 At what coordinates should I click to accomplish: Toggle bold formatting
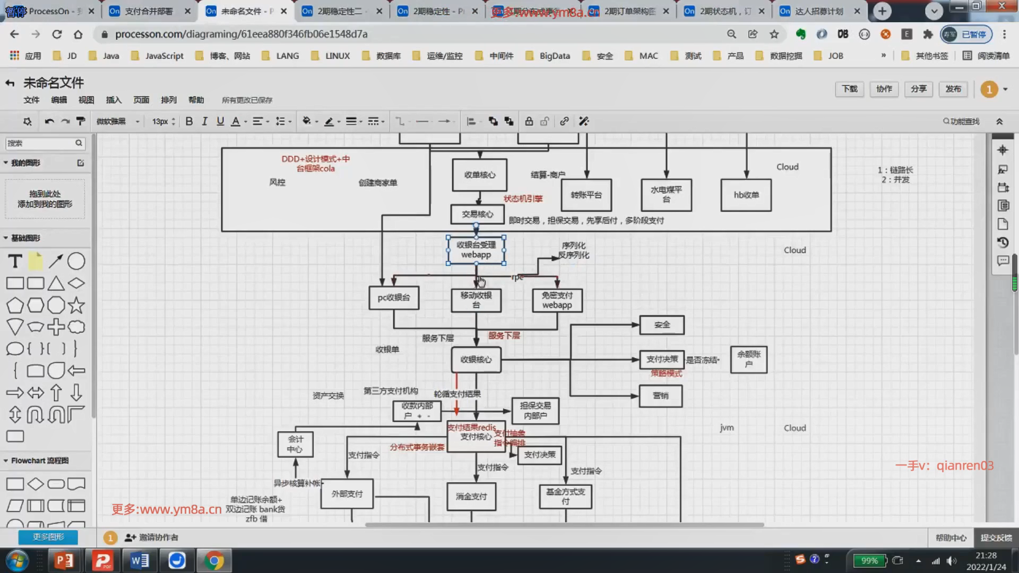189,121
